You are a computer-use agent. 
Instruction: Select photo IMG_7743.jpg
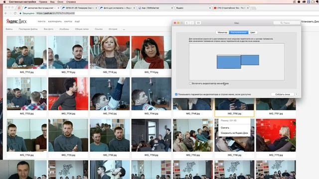(110, 94)
